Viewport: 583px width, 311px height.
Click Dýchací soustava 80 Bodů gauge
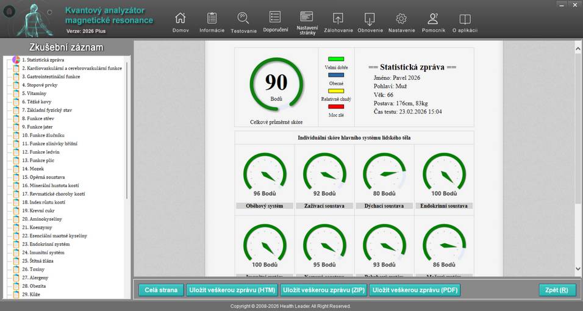384,174
